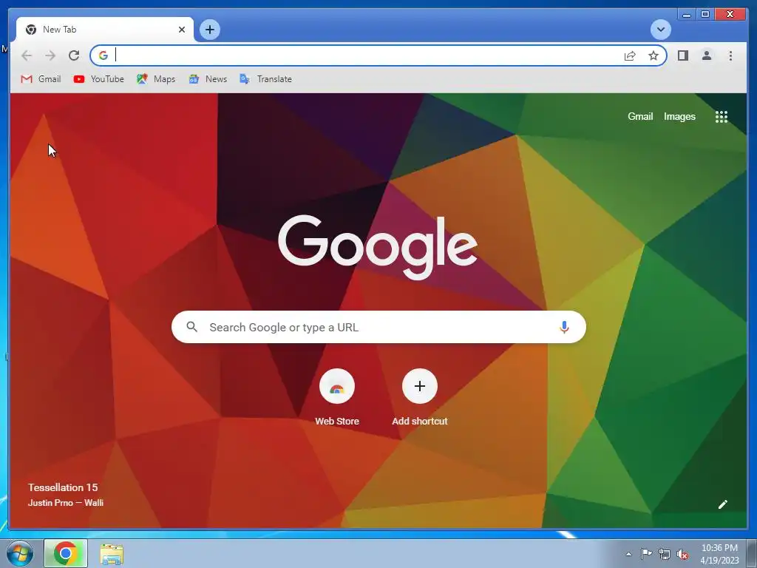Image resolution: width=757 pixels, height=568 pixels.
Task: Click the magnifier icon in the search box
Action: coord(191,327)
